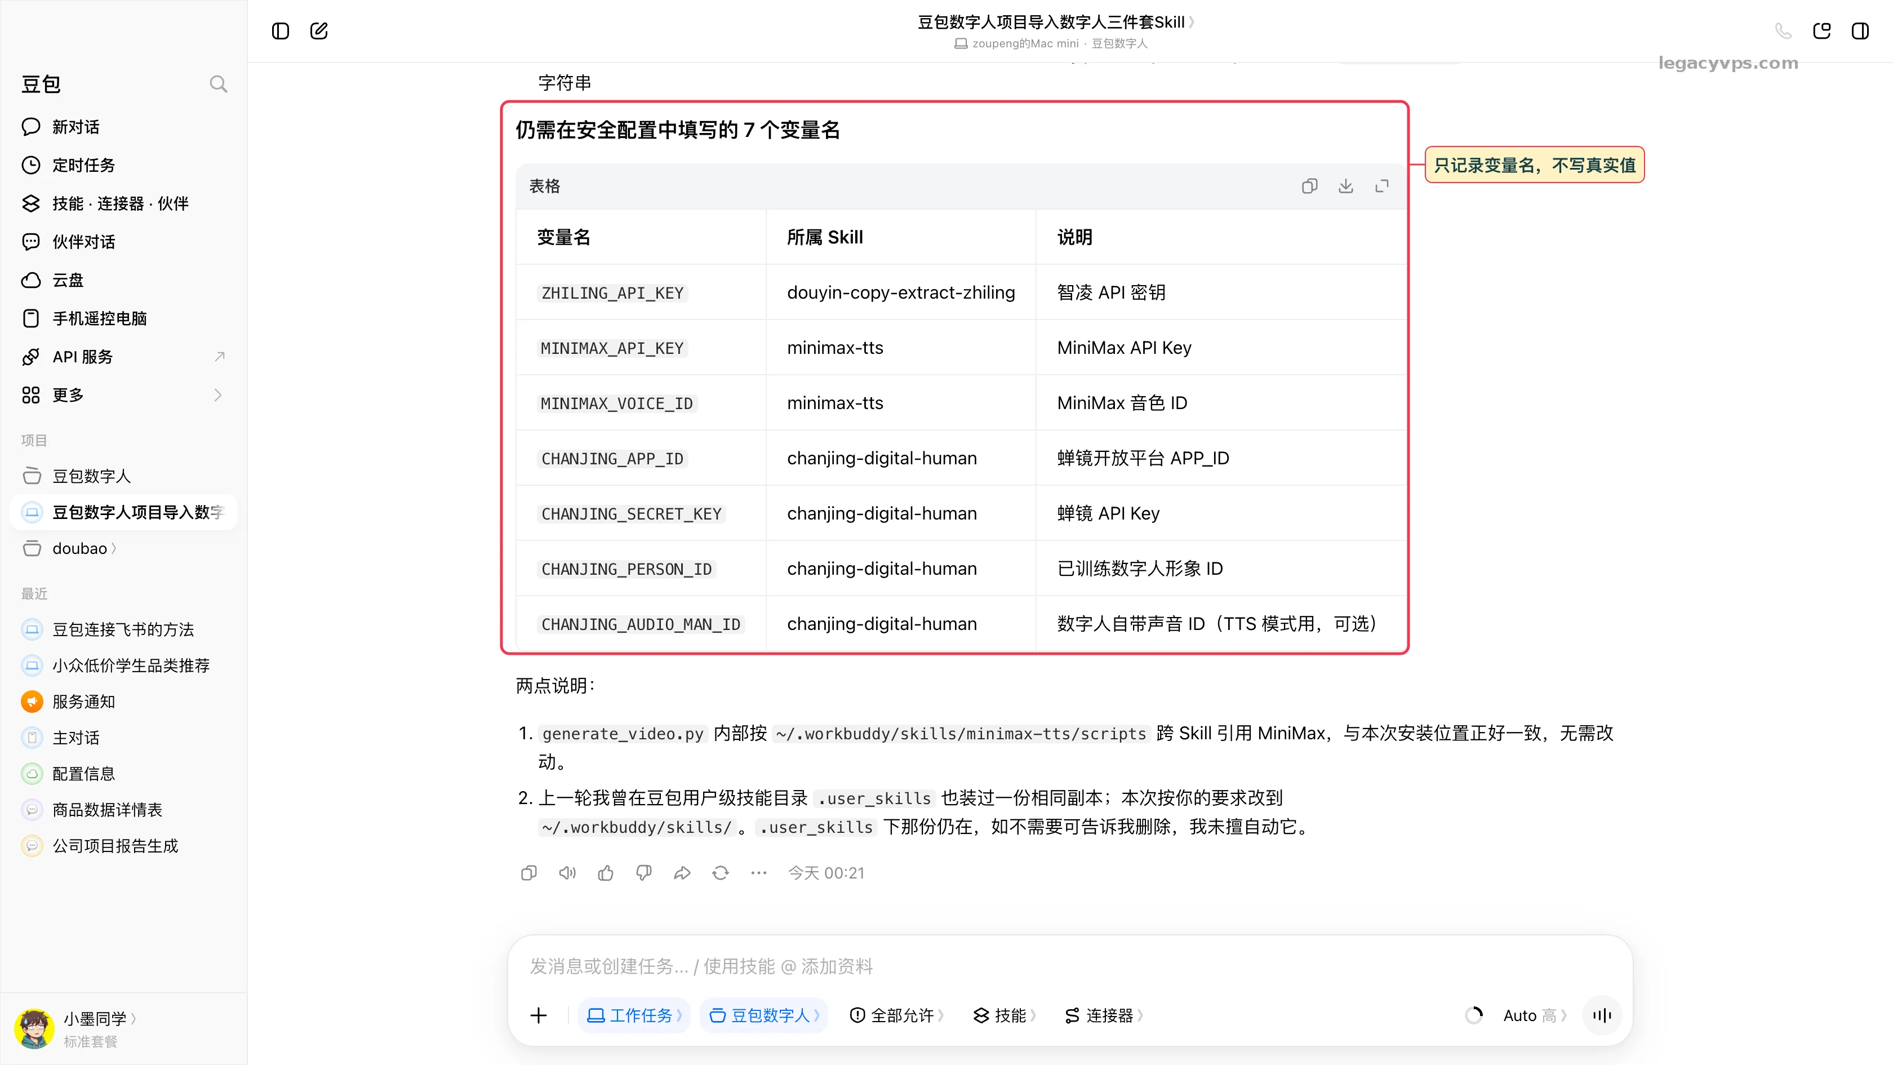Open the search icon beside 豆包

(x=218, y=84)
